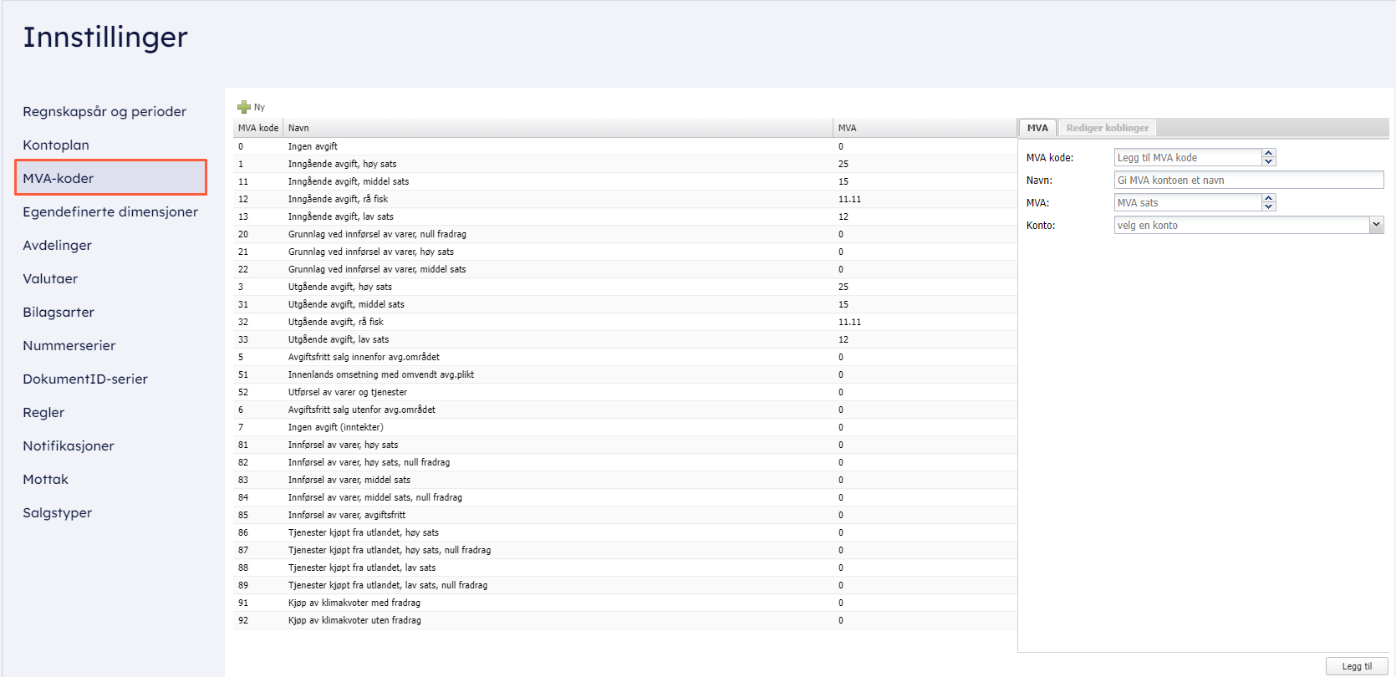Increase MVA kode with the up arrow
Viewport: 1396px width, 677px height.
(1269, 153)
